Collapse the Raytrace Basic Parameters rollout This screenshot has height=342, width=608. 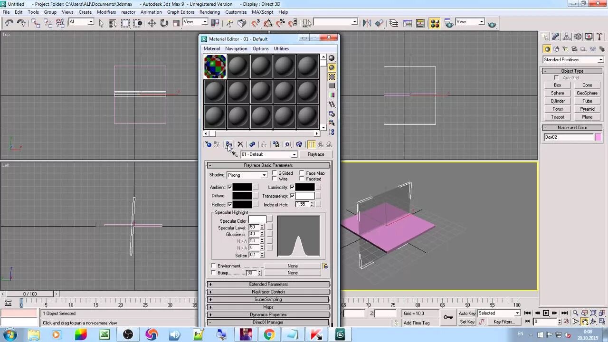[268, 165]
